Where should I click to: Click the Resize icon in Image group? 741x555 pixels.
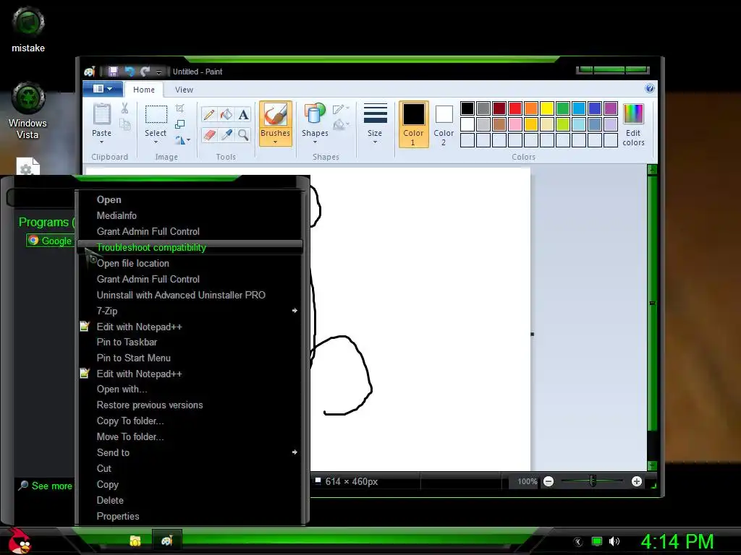coord(180,124)
